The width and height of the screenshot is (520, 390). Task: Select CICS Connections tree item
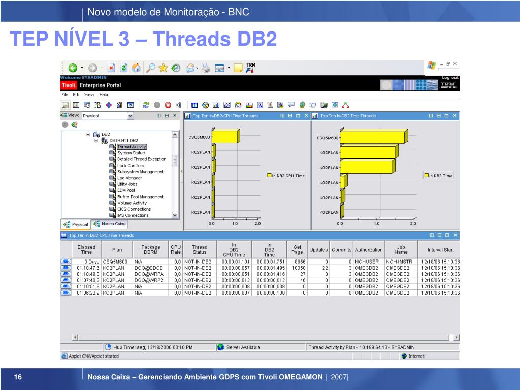134,209
